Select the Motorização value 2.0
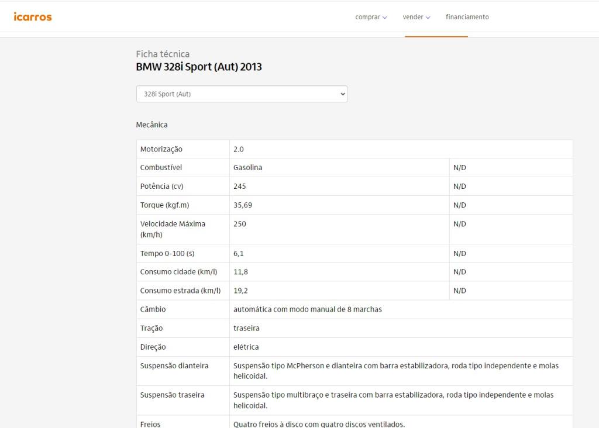 click(x=239, y=149)
